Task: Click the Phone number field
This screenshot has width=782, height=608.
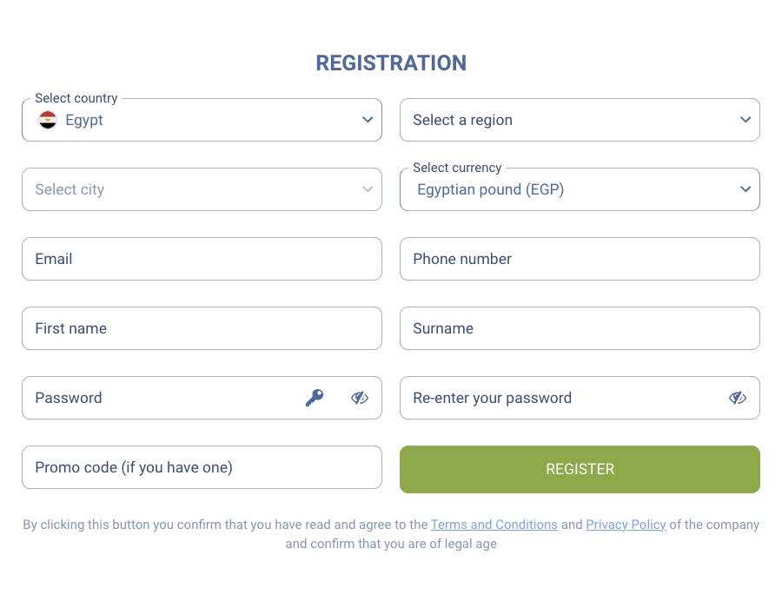Action: pos(579,258)
